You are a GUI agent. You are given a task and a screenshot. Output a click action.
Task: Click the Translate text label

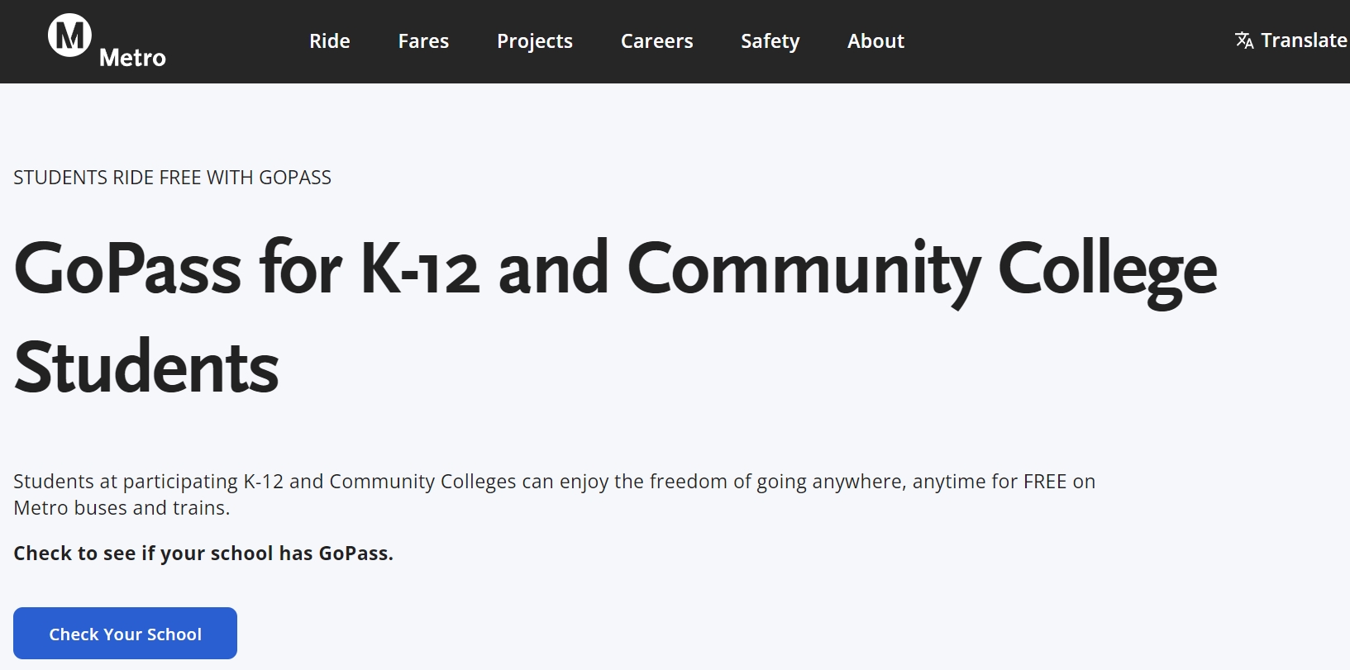click(x=1304, y=40)
